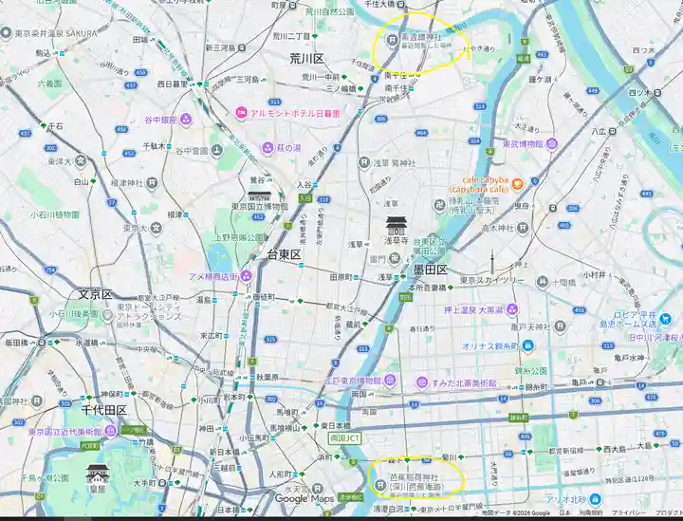Click the 両国JCT junction sign
Screen dimensions: 683x521
[x=345, y=438]
